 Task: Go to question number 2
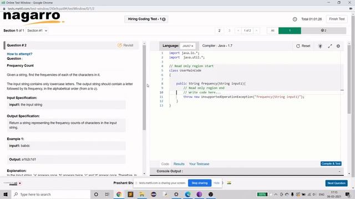(219, 30)
